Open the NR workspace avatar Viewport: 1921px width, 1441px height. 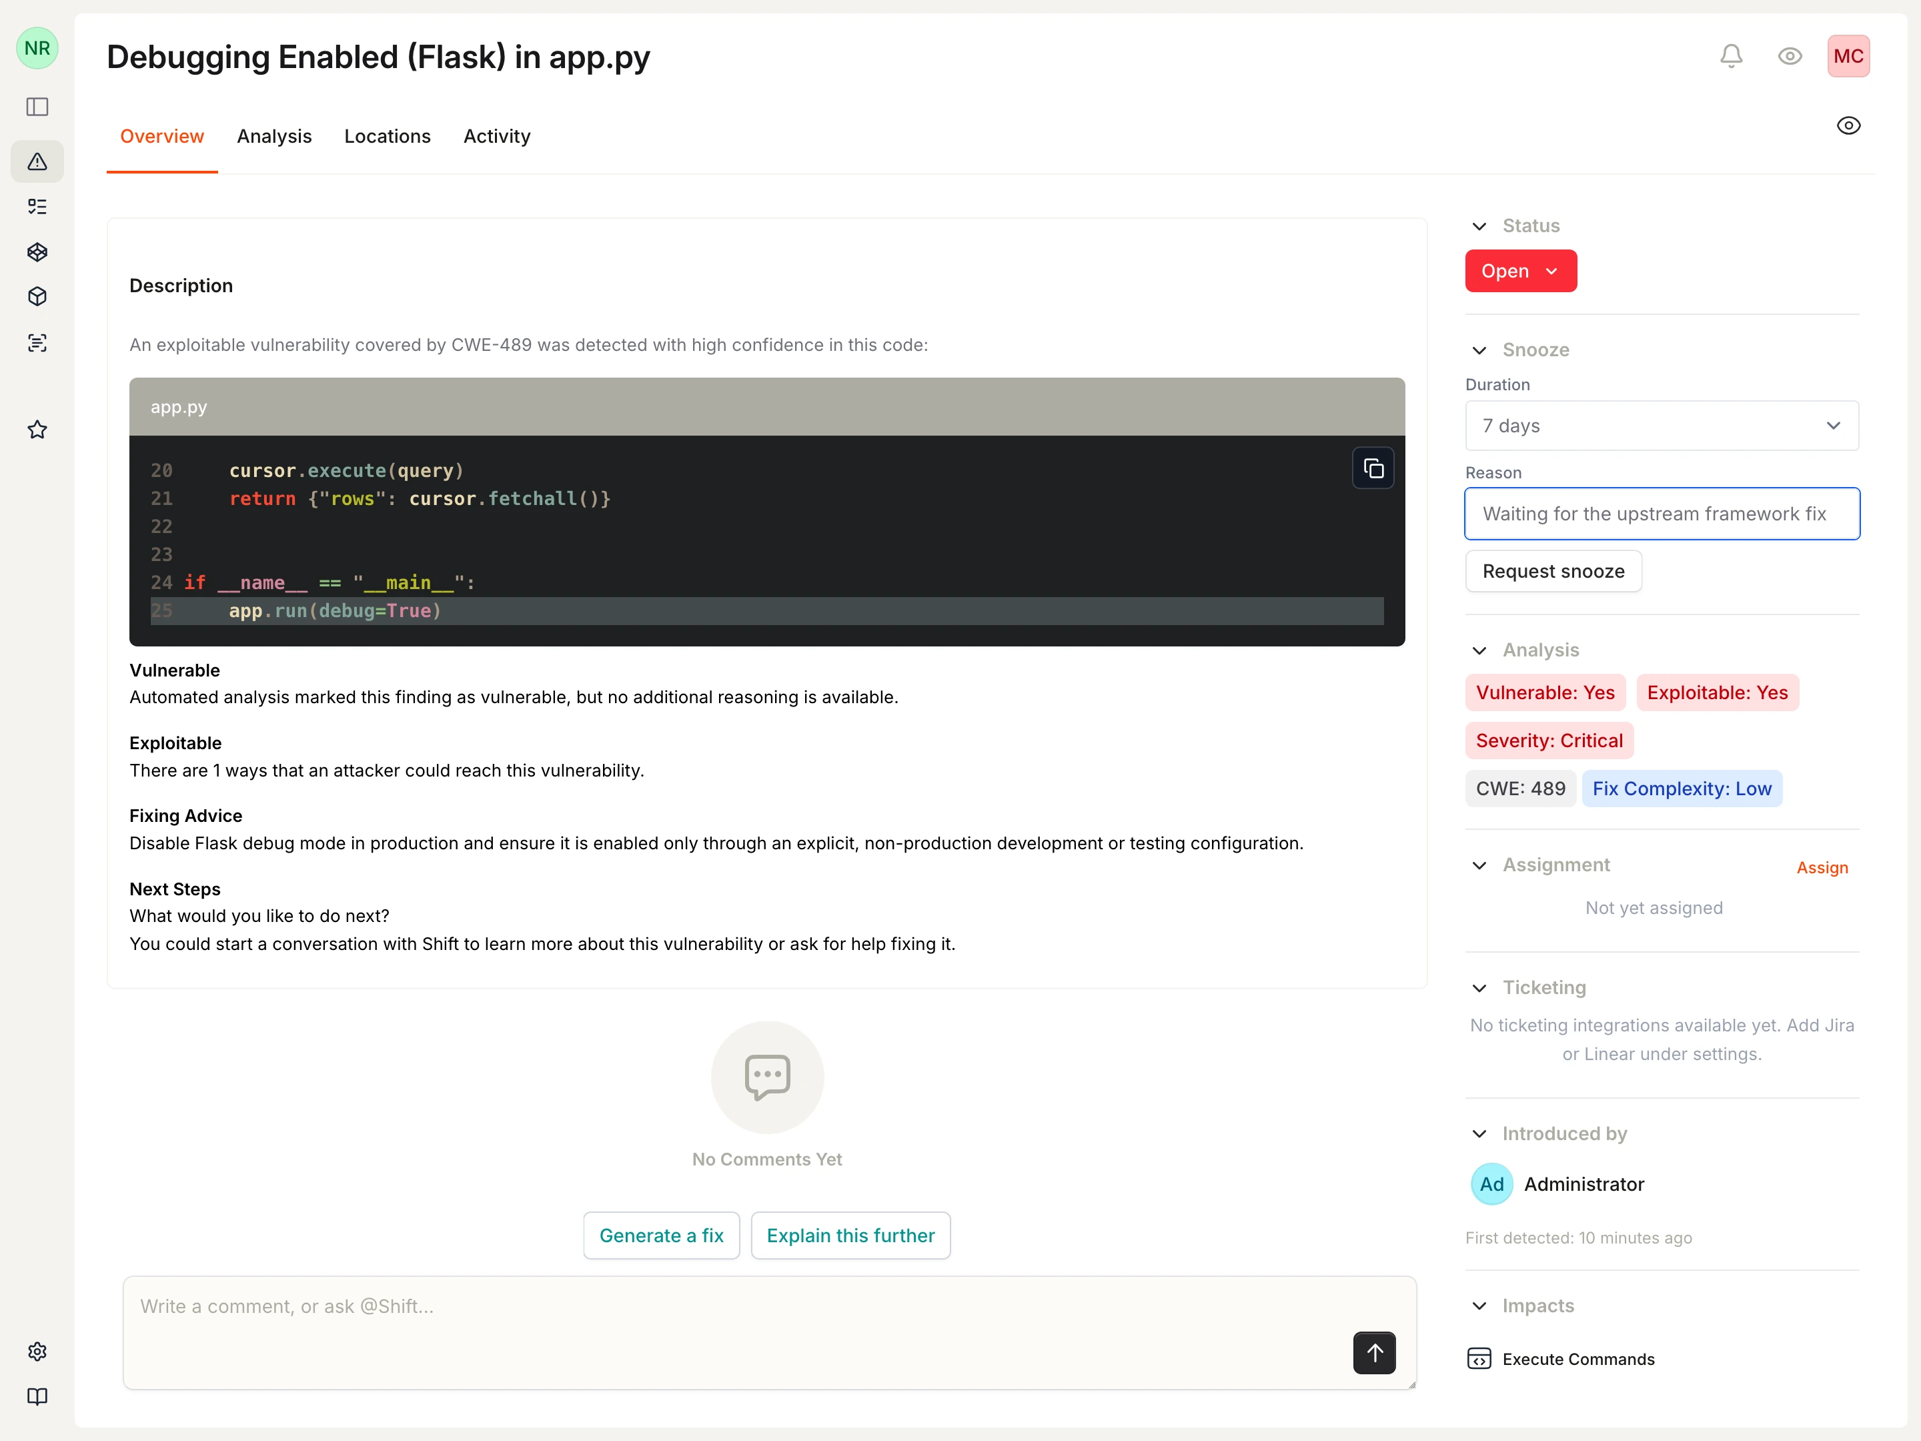tap(37, 48)
